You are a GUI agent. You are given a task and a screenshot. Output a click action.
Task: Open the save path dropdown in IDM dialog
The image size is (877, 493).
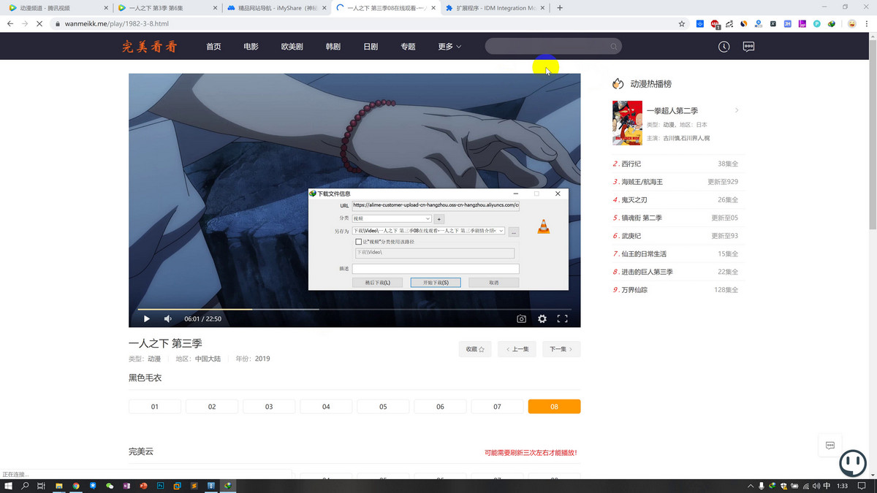pyautogui.click(x=501, y=231)
